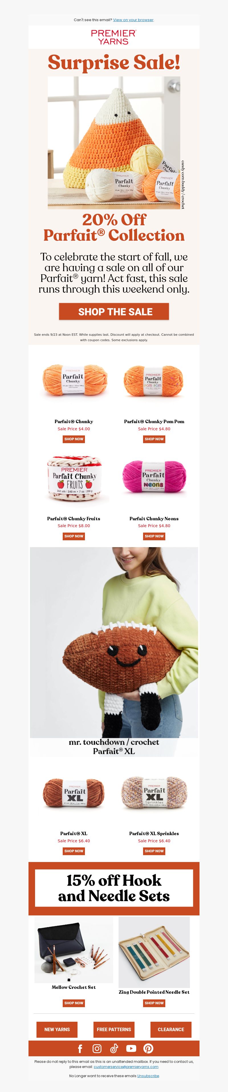Click the mr. touchdown football crochet image
Screen dimensions: 228x1092
(114, 642)
